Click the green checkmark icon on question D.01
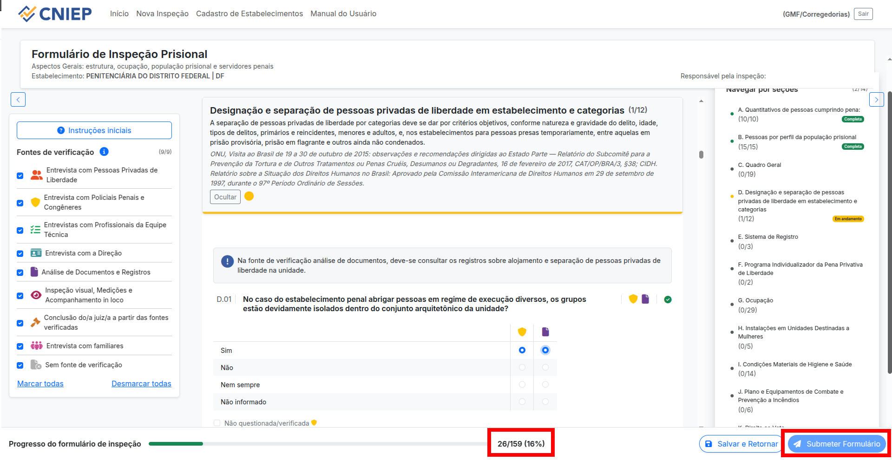Image resolution: width=892 pixels, height=460 pixels. pyautogui.click(x=668, y=300)
